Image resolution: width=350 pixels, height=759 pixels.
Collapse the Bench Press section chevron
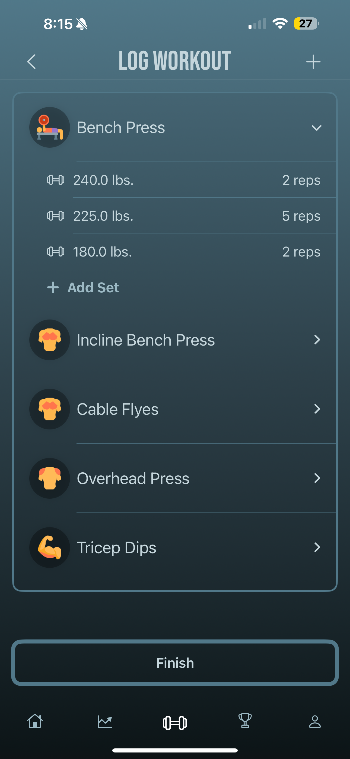pos(316,128)
